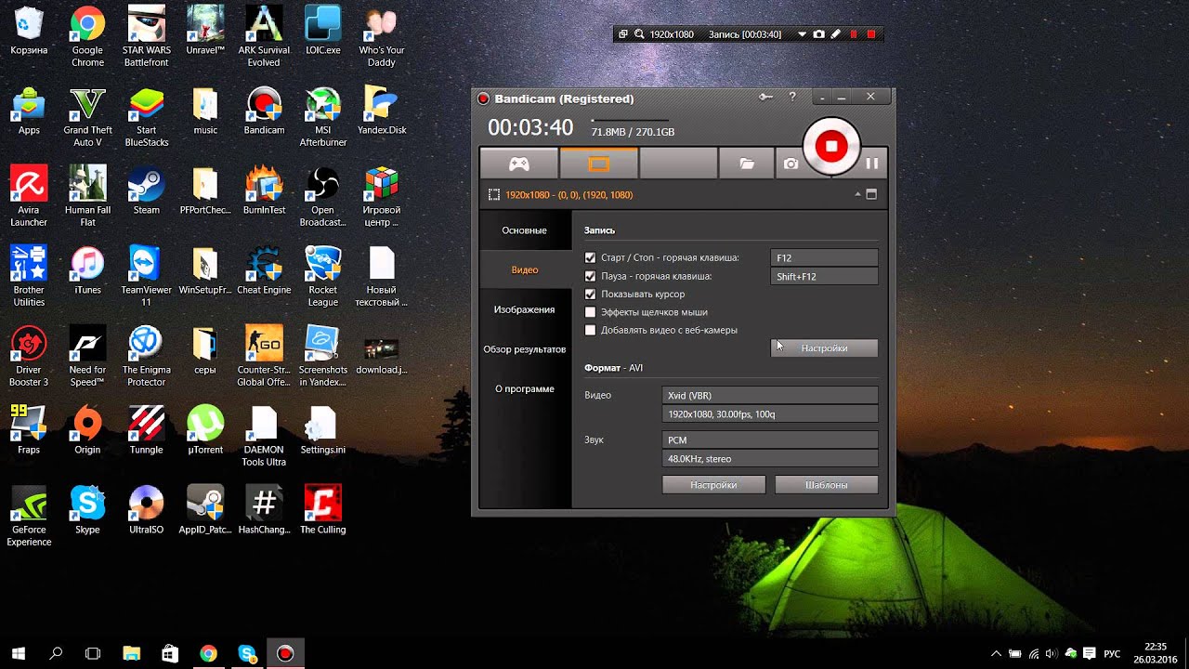The width and height of the screenshot is (1189, 669).
Task: Toggle fullscreen target icon beside triangle
Action: (871, 195)
